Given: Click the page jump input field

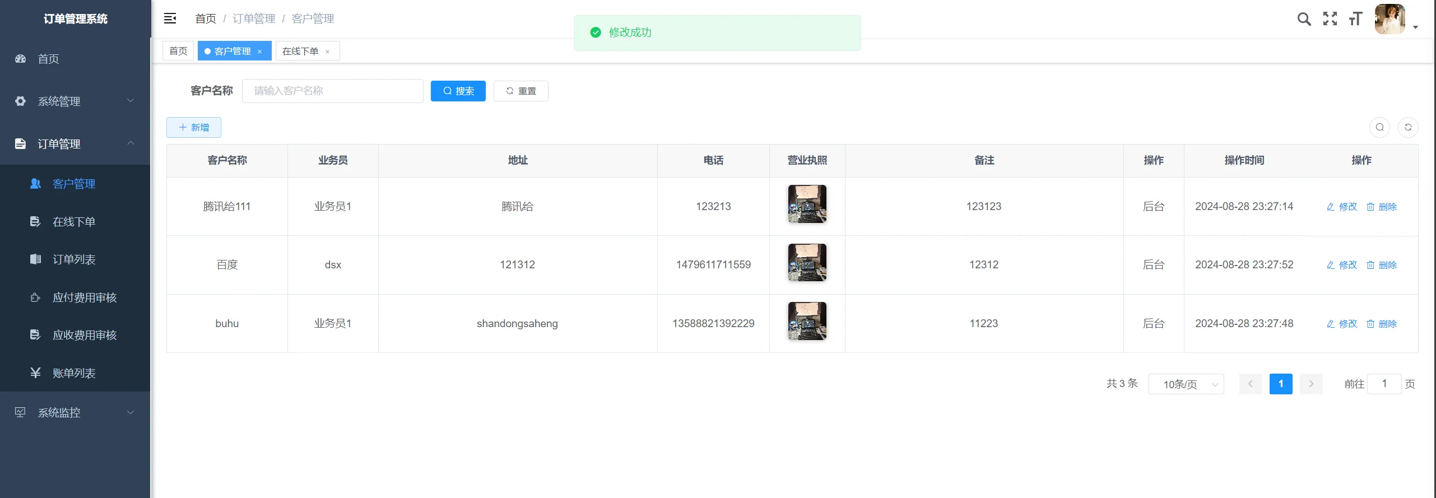Looking at the screenshot, I should pyautogui.click(x=1384, y=384).
